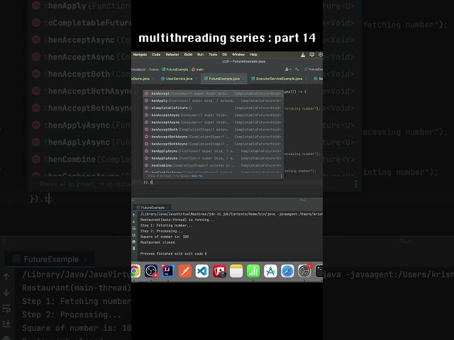Screen dimensions: 454x340
Task: Click 'Process finished with exit code 0' text
Action: [x=173, y=254]
